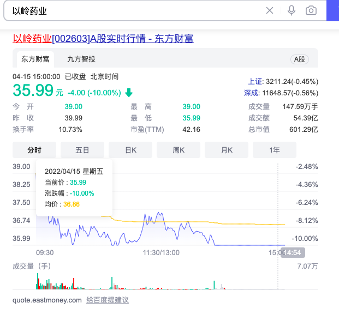Click the 成交量（手）volume chart label
339x309 pixels.
pos(32,266)
